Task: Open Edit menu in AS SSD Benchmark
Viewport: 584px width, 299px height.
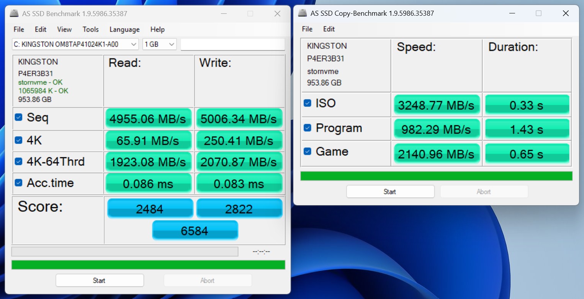Action: click(x=41, y=29)
